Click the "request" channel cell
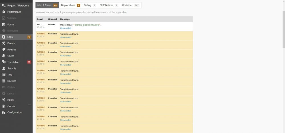The image size is (285, 133). point(51,25)
